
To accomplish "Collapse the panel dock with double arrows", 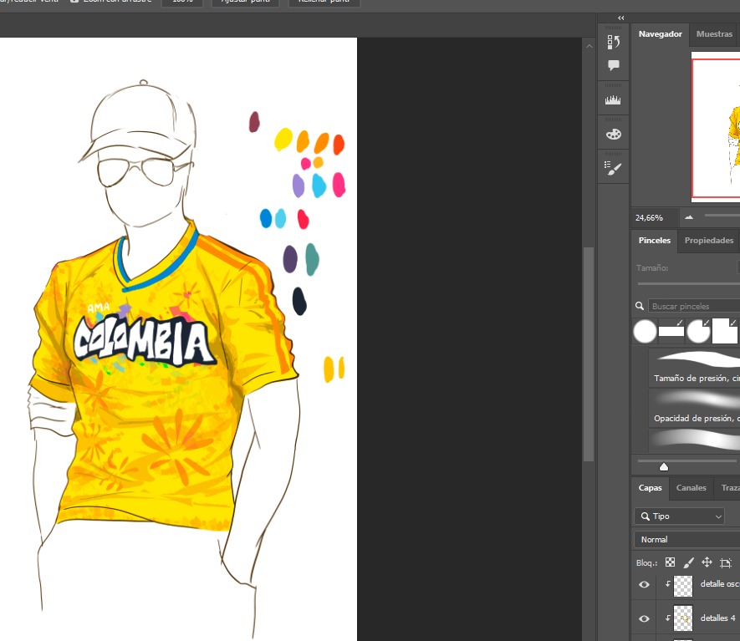I will click(621, 18).
